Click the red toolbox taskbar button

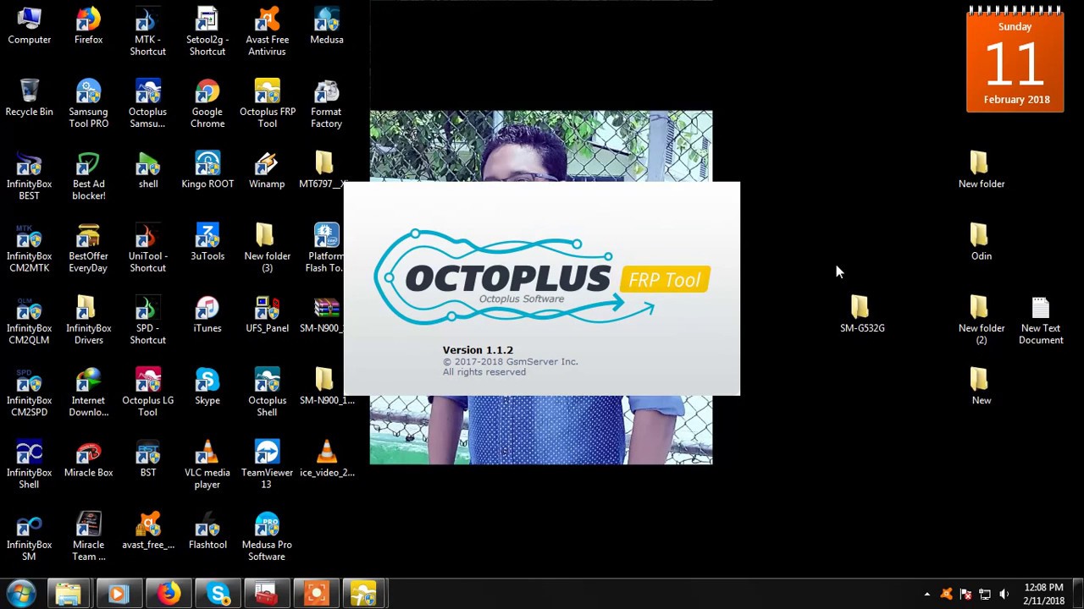click(267, 594)
